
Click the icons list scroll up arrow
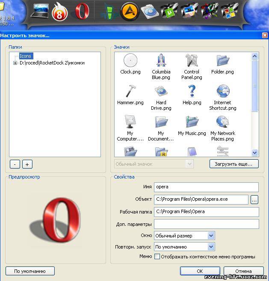tap(254, 56)
